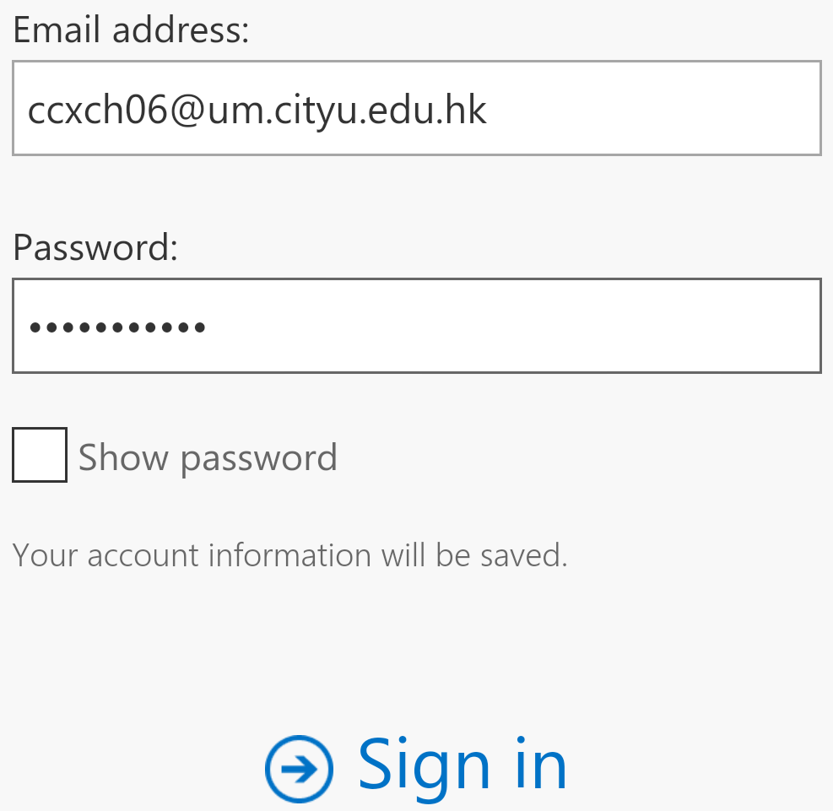The width and height of the screenshot is (833, 811).
Task: Focus the Password input field
Action: [416, 326]
